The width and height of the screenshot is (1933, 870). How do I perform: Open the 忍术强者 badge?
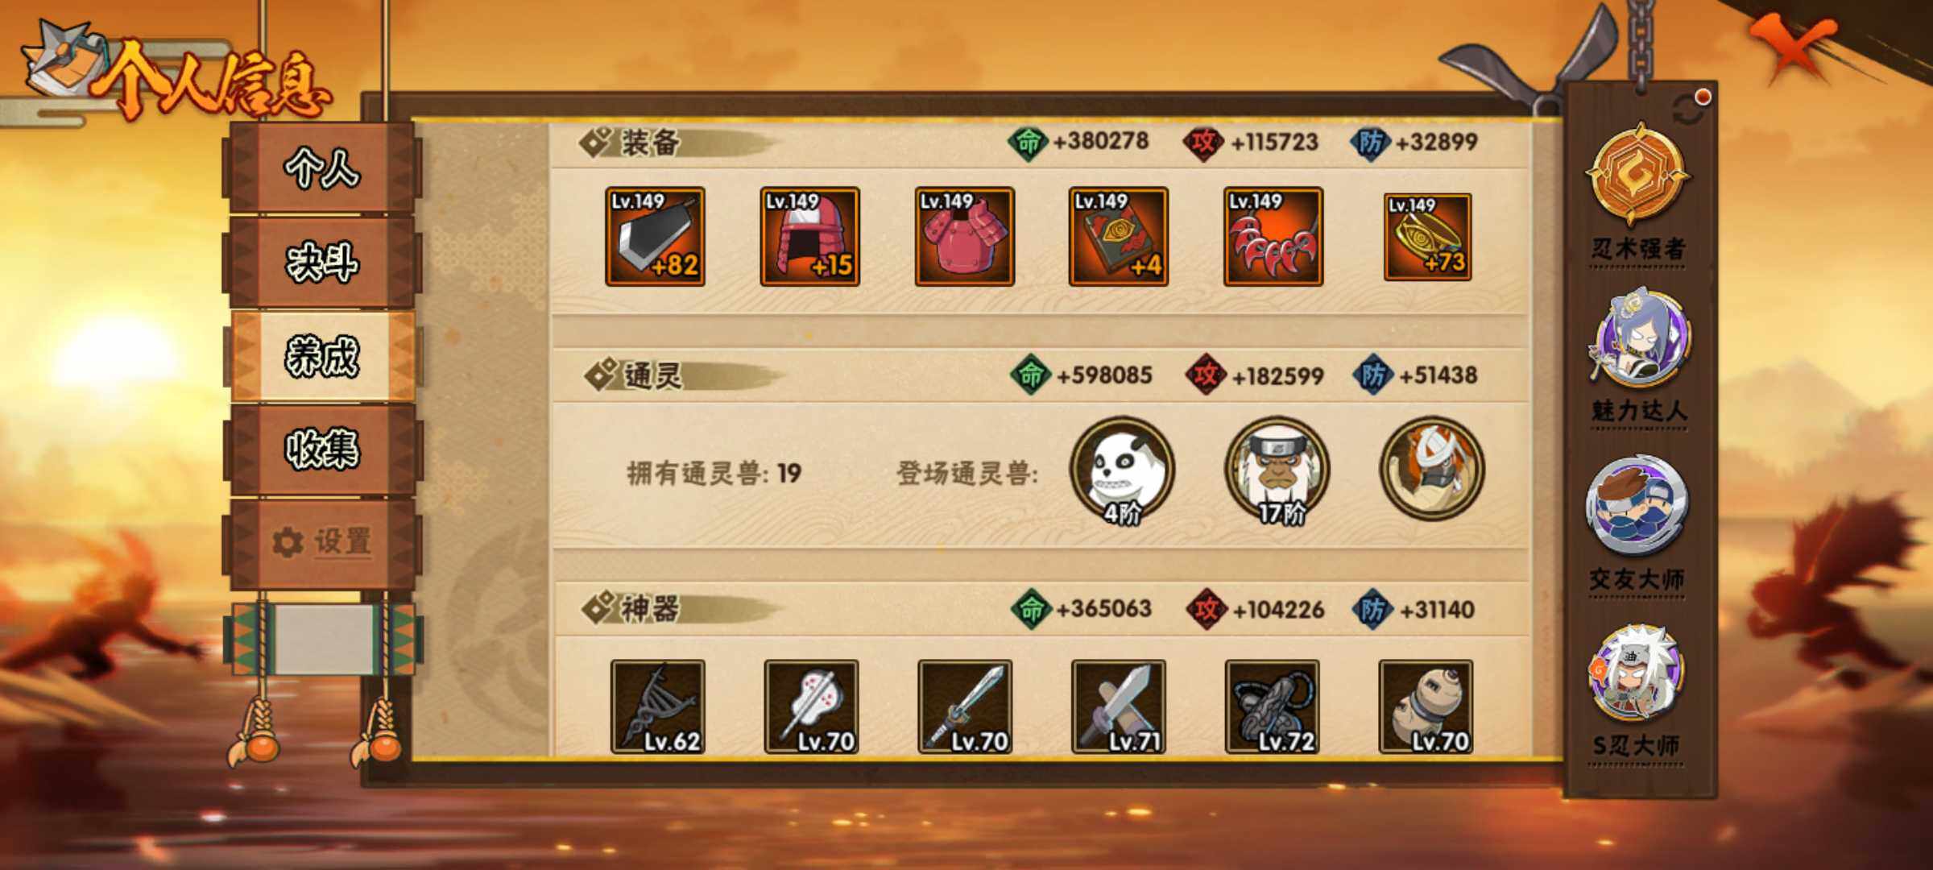[1637, 193]
